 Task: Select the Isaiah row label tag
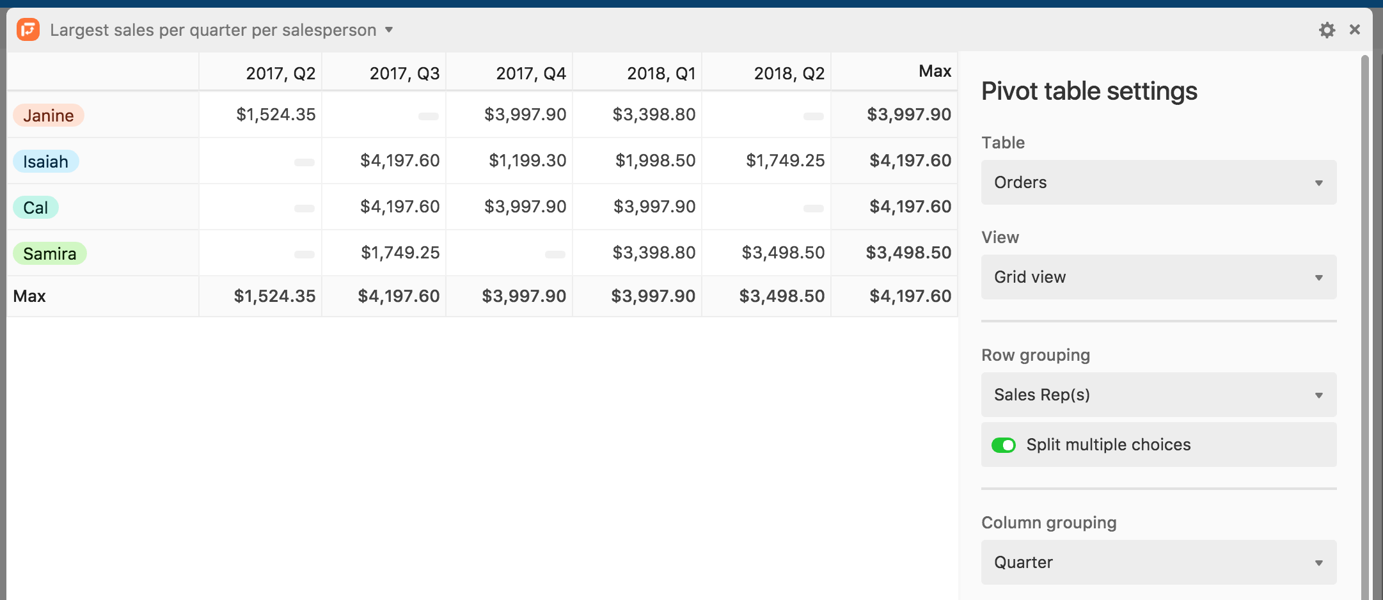click(45, 161)
